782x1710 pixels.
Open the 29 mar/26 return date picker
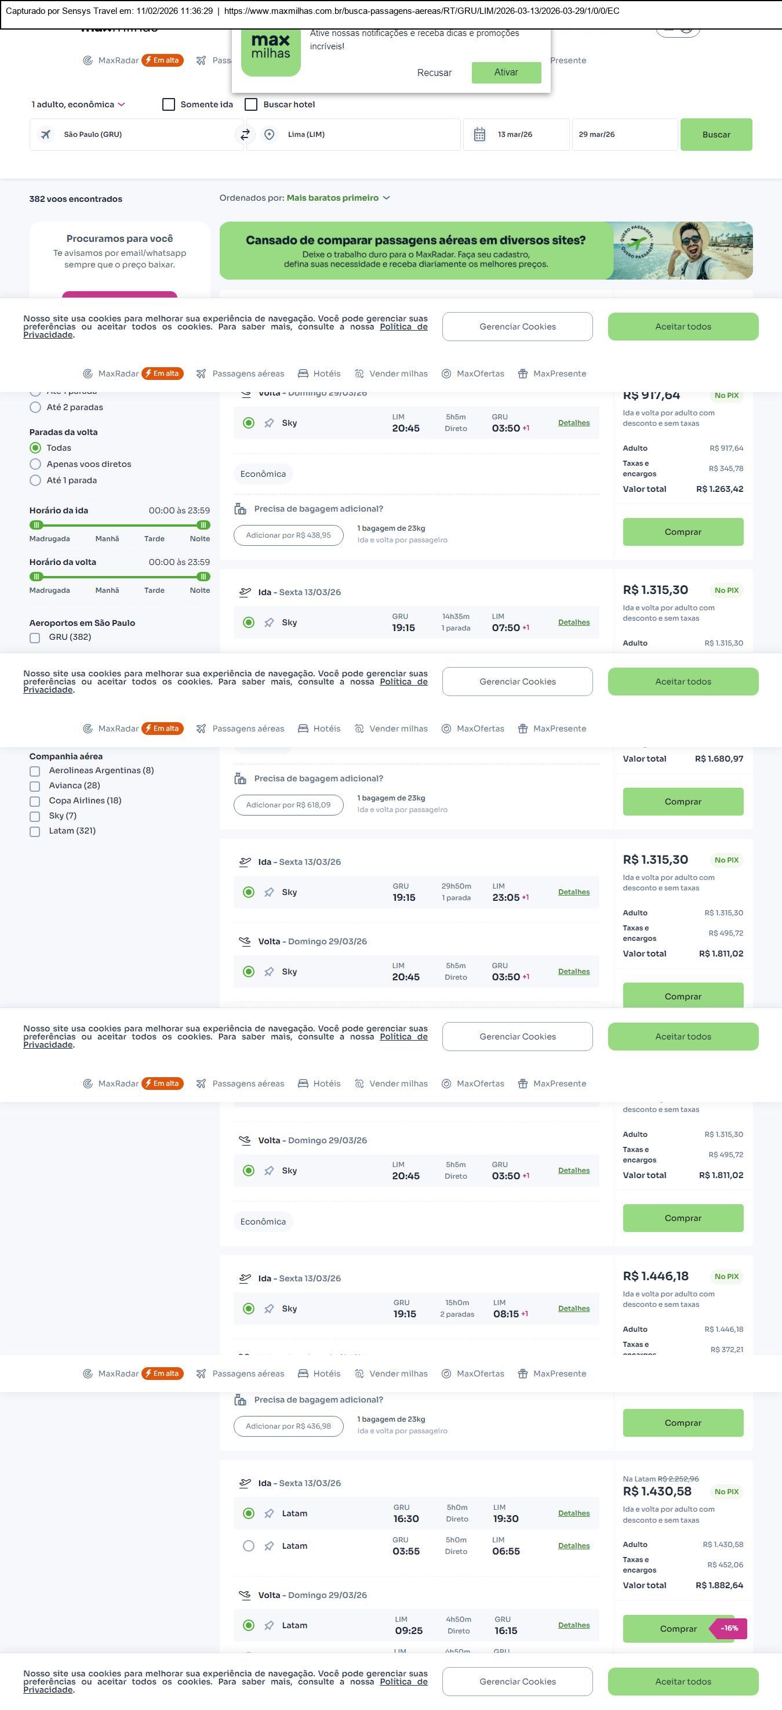coord(624,135)
